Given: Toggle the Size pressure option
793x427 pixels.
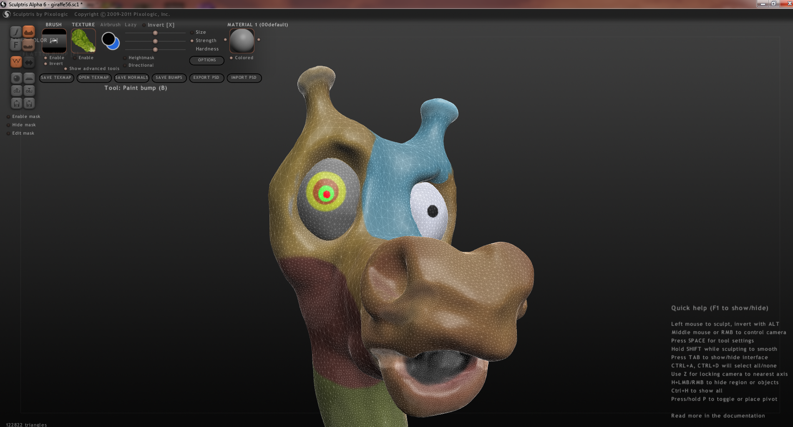Looking at the screenshot, I should tap(198, 33).
